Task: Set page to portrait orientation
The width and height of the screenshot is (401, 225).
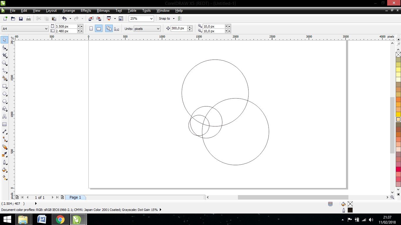Action: point(91,28)
